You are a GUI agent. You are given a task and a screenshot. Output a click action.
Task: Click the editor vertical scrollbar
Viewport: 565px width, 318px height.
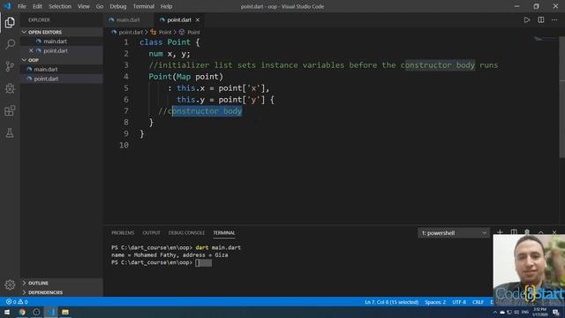tap(561, 97)
